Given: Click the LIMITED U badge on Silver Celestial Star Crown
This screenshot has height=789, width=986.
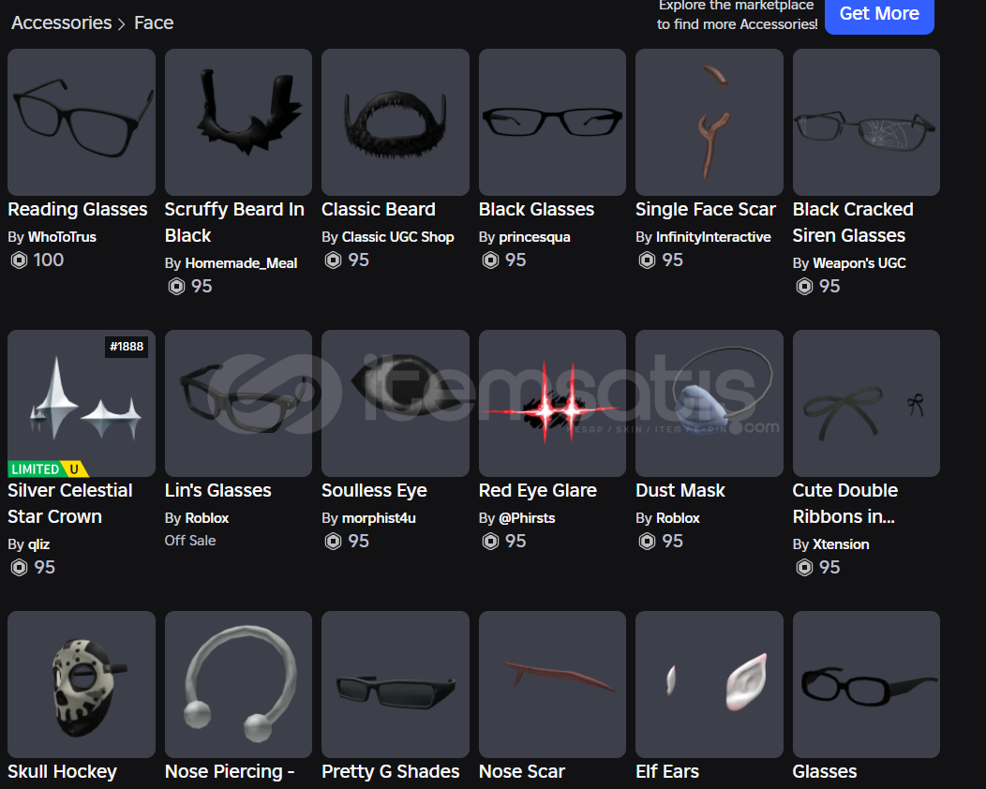Looking at the screenshot, I should pyautogui.click(x=49, y=469).
